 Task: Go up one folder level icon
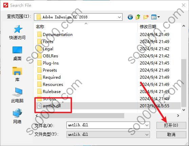(x=138, y=17)
